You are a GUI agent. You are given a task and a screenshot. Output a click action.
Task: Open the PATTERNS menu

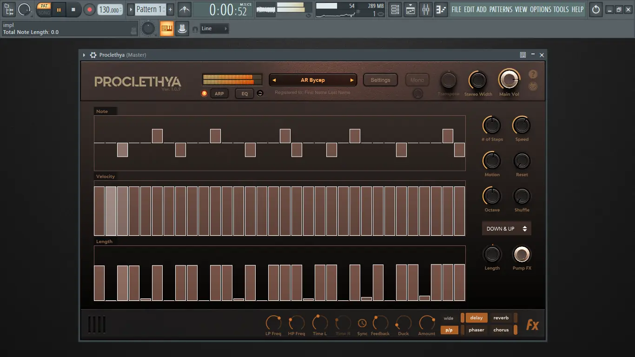501,9
